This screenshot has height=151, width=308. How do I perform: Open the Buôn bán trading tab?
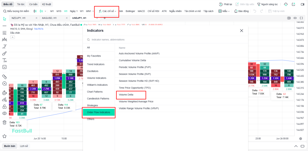click(x=10, y=146)
